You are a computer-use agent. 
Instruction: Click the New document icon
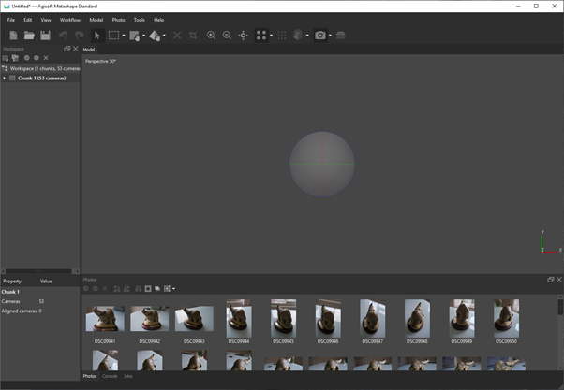[x=13, y=36]
